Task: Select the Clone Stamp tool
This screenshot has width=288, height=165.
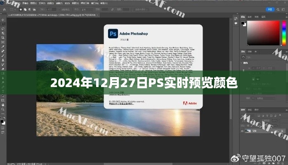Action: click(x=3, y=60)
